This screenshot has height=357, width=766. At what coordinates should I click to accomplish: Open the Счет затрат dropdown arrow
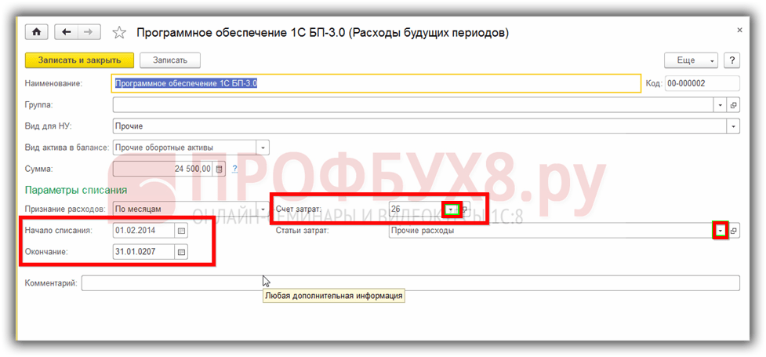click(x=451, y=209)
